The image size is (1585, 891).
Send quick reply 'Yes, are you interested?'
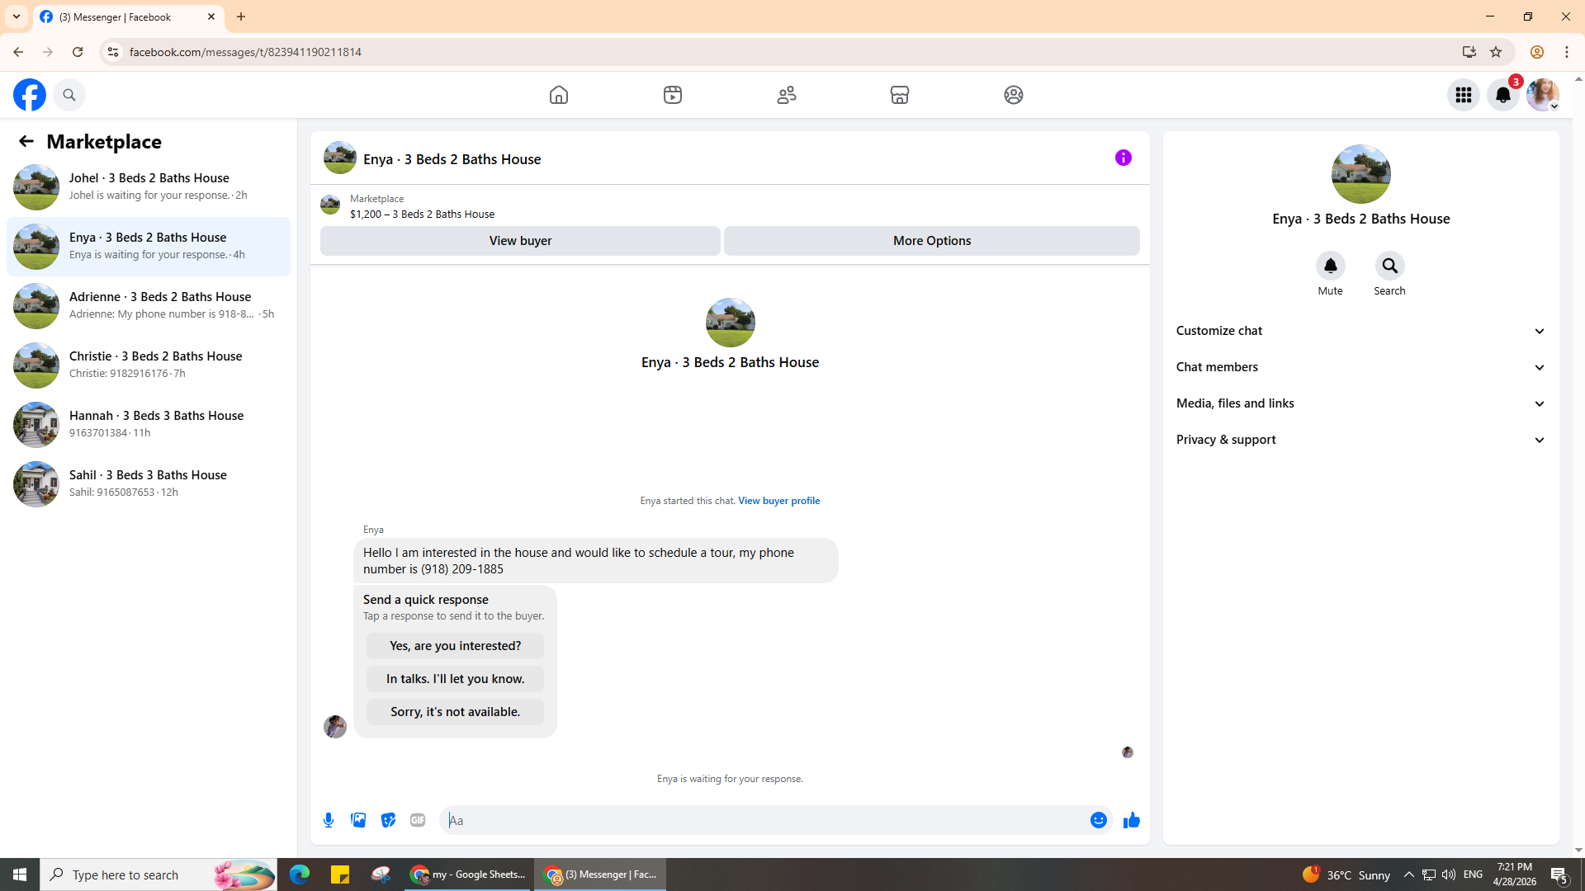pos(455,646)
